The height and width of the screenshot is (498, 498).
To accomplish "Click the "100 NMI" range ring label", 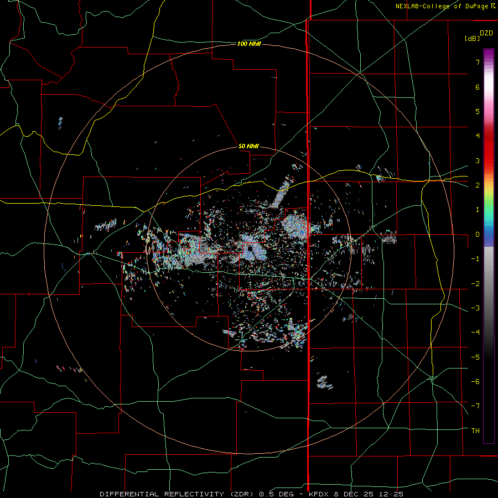I will coord(249,44).
